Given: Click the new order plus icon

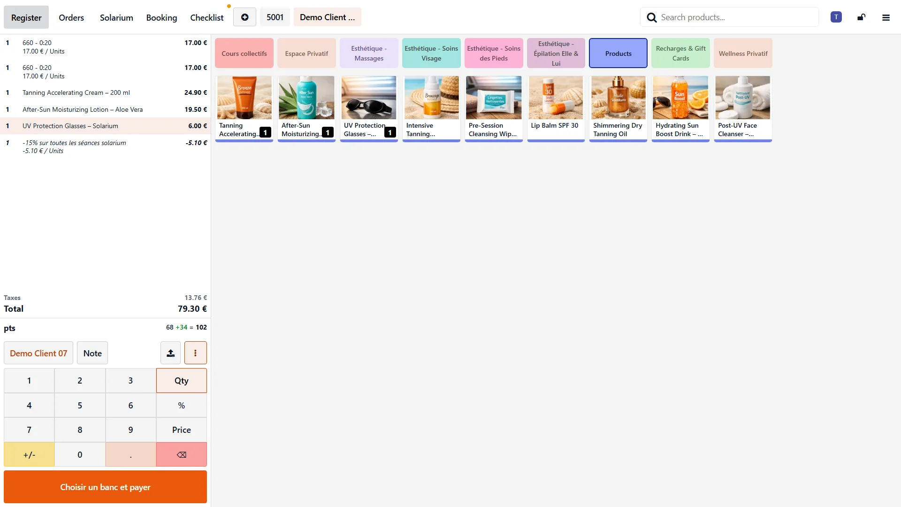Looking at the screenshot, I should 244,17.
